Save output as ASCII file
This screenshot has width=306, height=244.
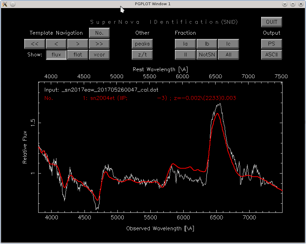[272, 55]
